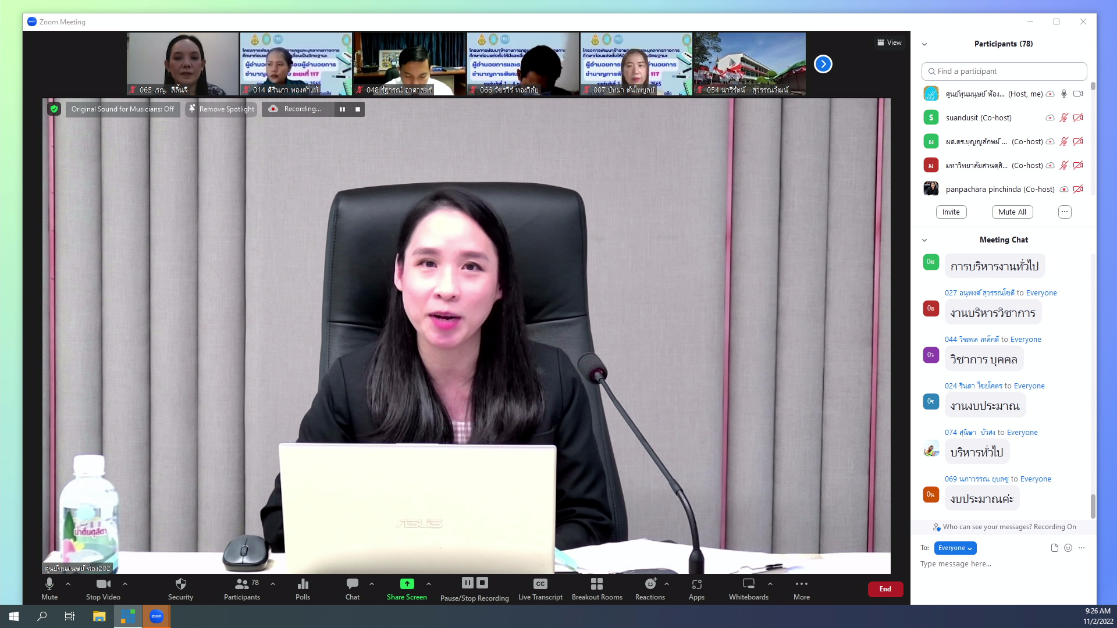Open the View layout menu
The height and width of the screenshot is (628, 1117).
coord(889,42)
